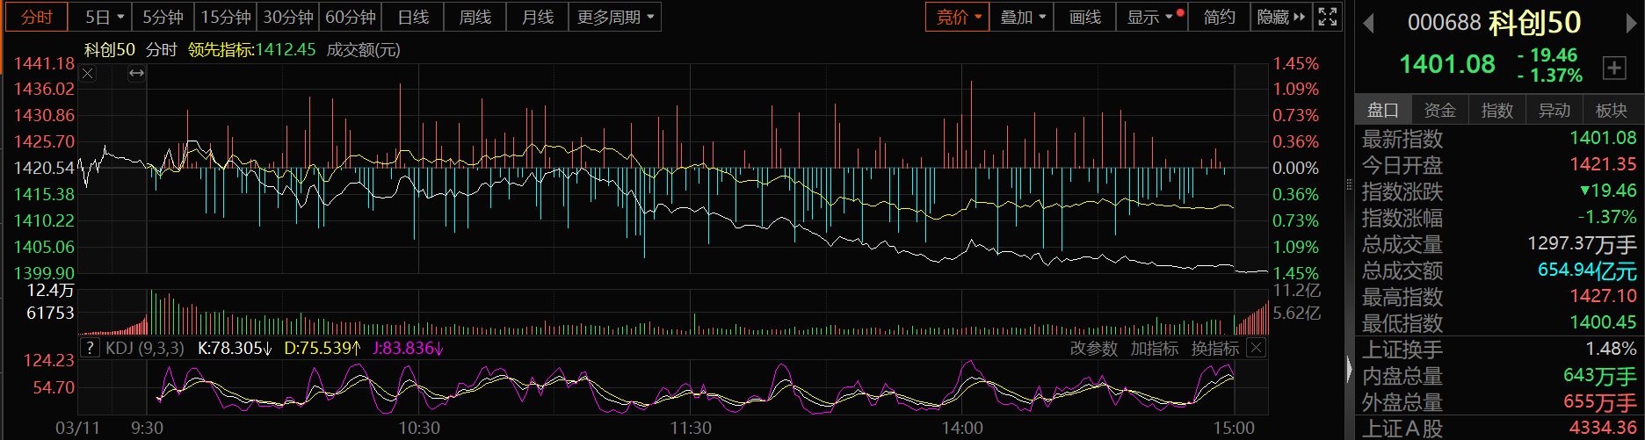Toggle the 简约 simple view mode
This screenshot has width=1645, height=440.
click(1219, 17)
